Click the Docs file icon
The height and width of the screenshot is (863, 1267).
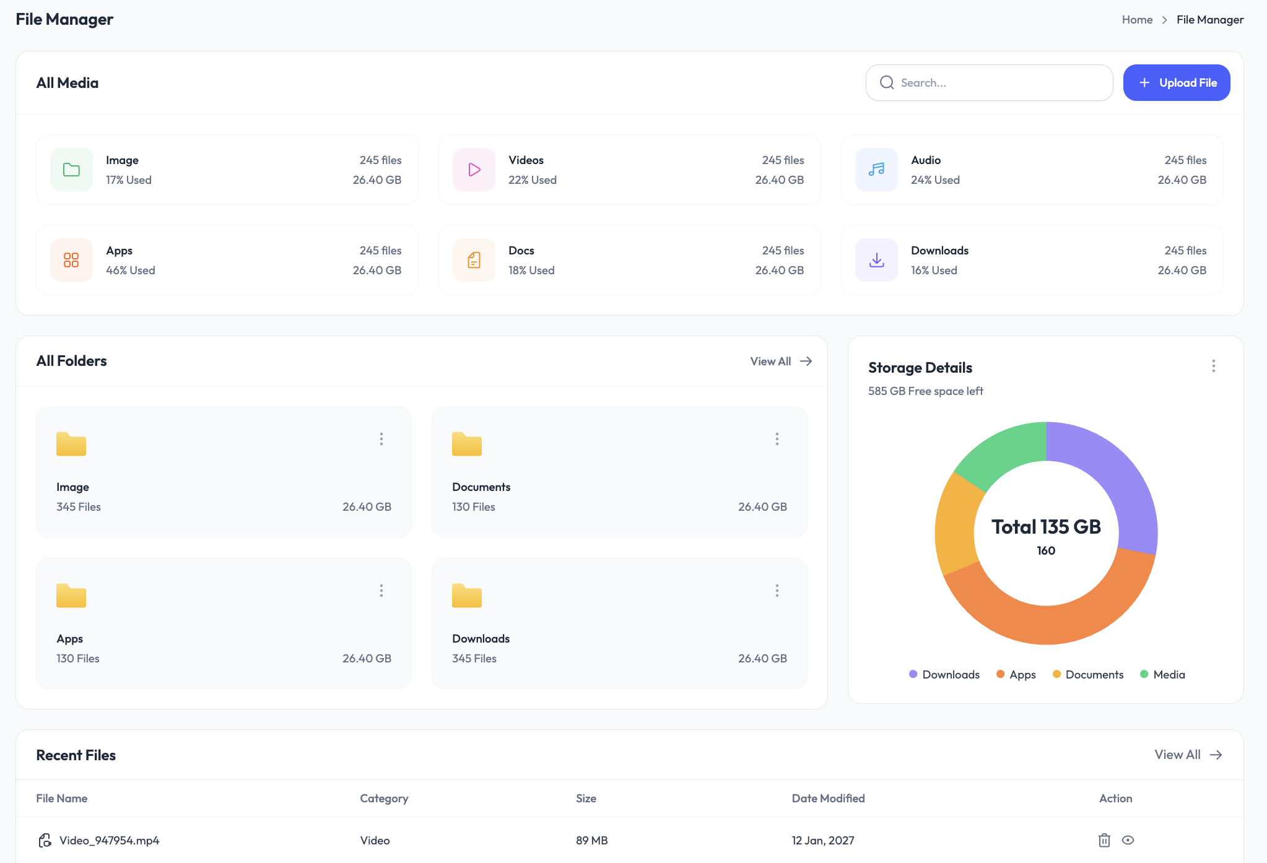[x=474, y=260]
